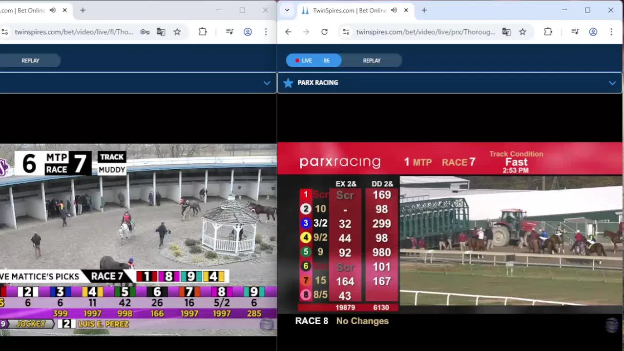Click the Parx Racing track name

click(318, 83)
